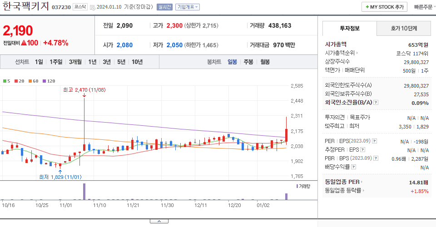Image resolution: width=436 pixels, height=227 pixels.
Task: Click EPS value -198원
Action: pyautogui.click(x=421, y=142)
